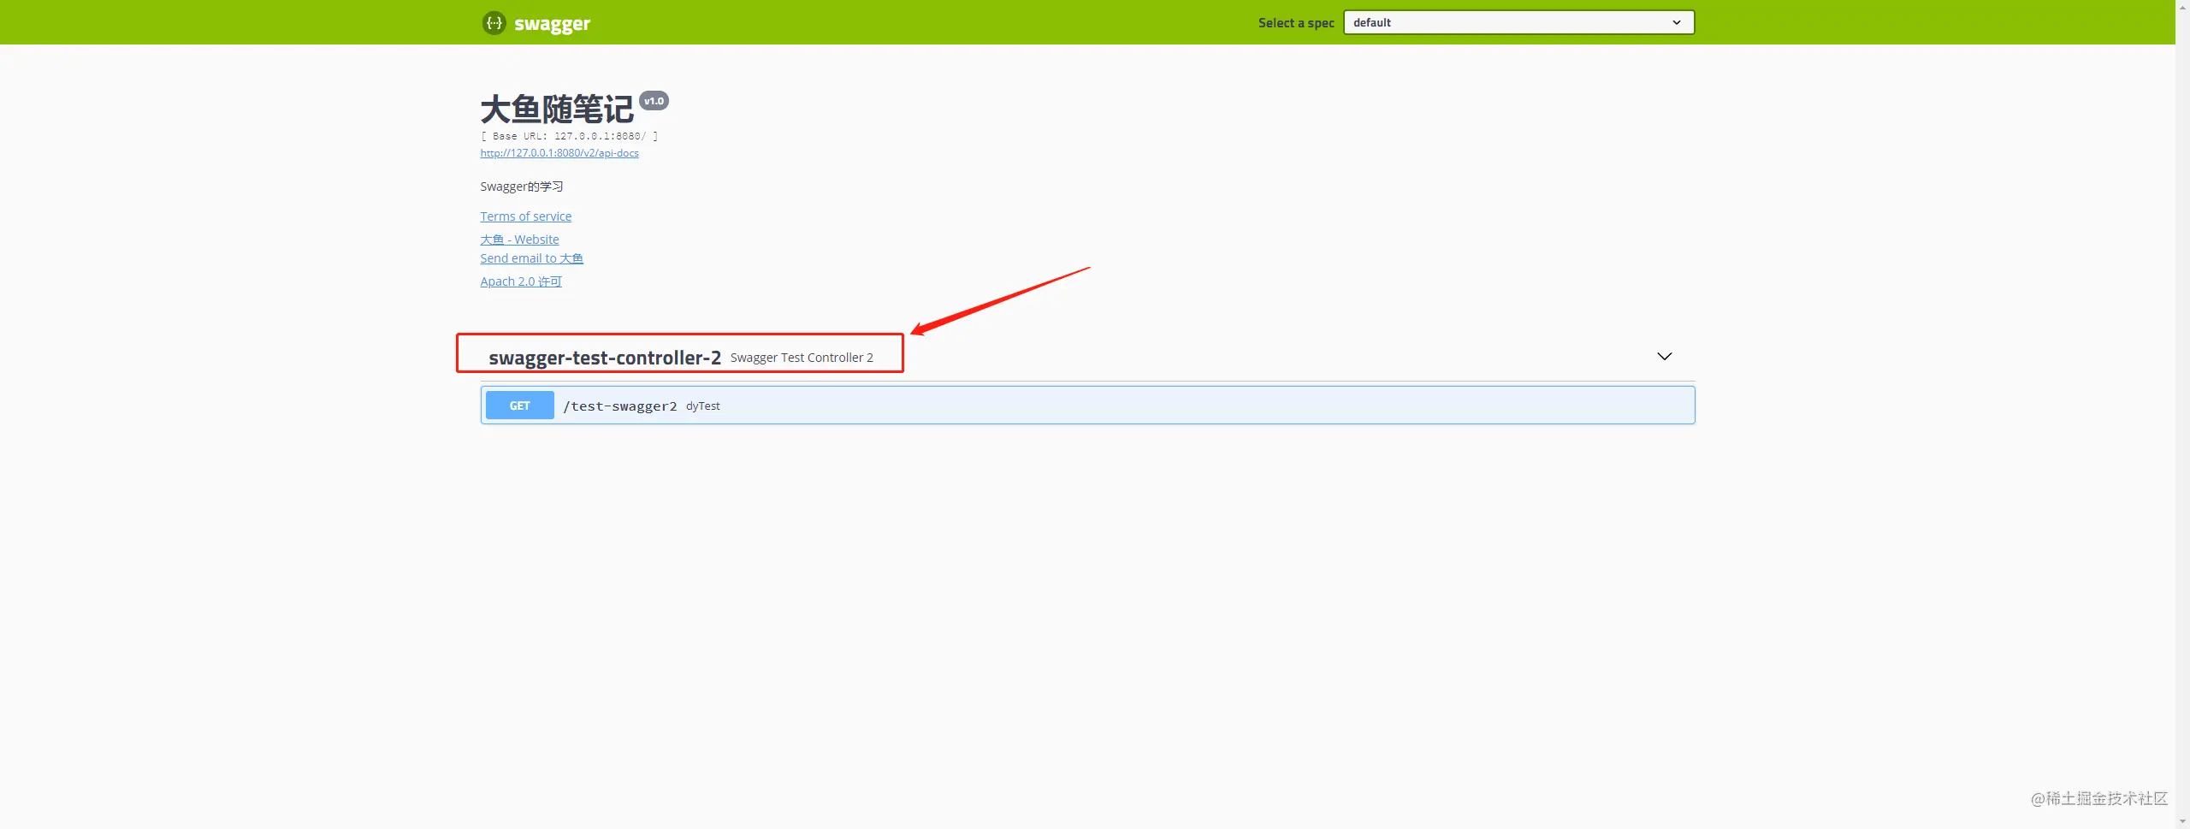Viewport: 2190px width, 829px height.
Task: Click the swagger-test-controller-2 tag heading
Action: click(x=605, y=358)
